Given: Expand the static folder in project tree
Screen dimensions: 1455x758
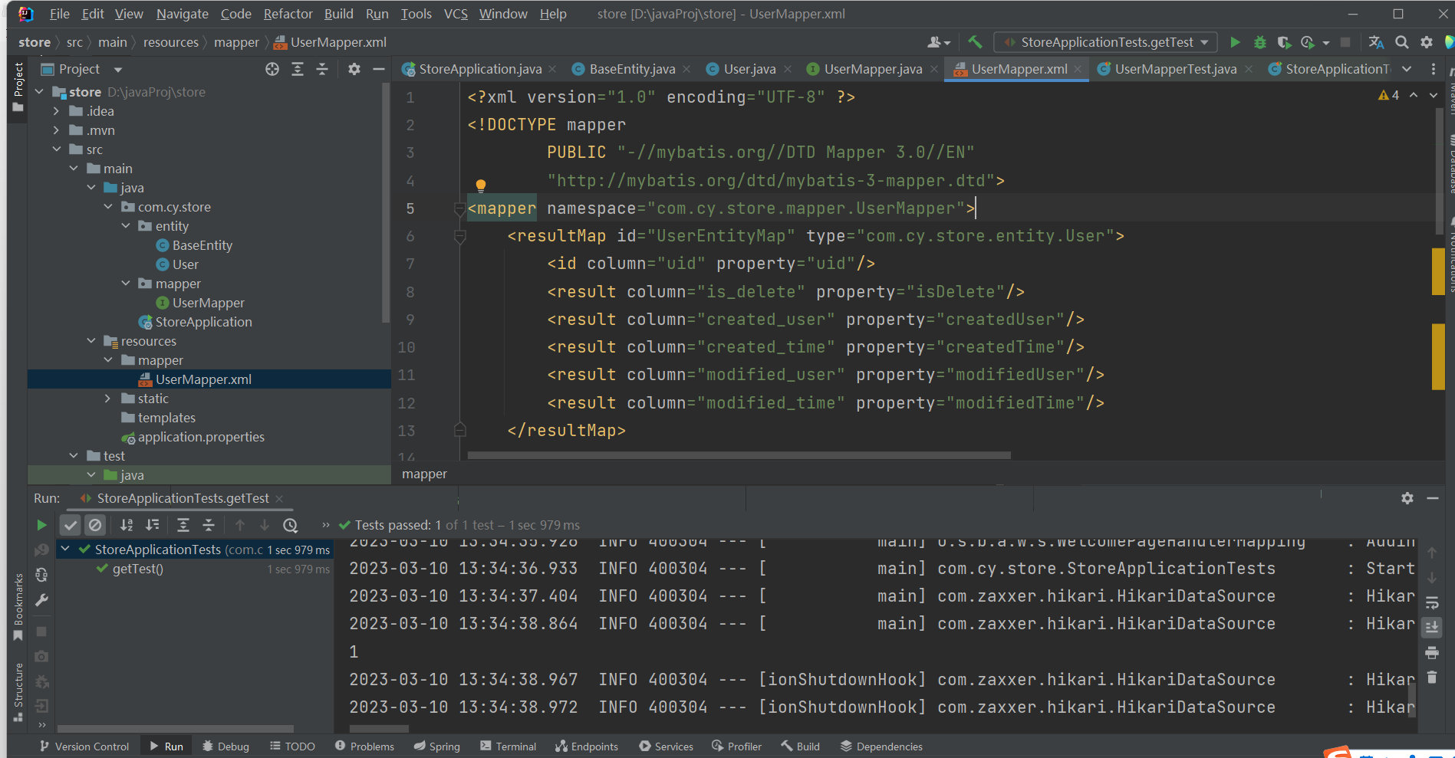Looking at the screenshot, I should 108,399.
